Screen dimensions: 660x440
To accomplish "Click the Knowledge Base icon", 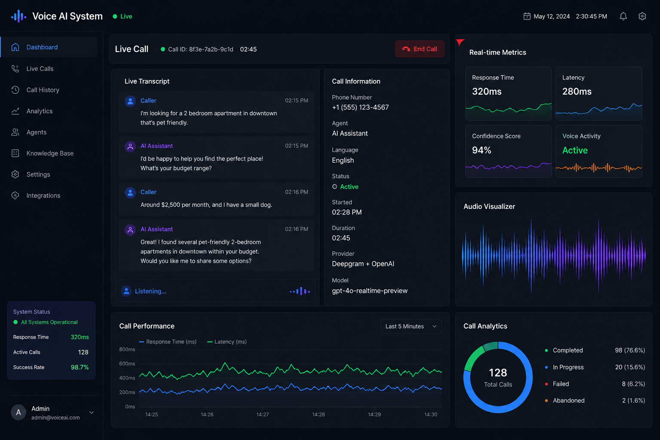I will click(15, 153).
